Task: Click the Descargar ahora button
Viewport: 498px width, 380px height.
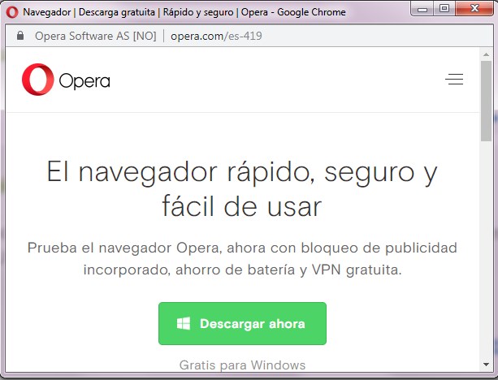Action: (x=242, y=323)
